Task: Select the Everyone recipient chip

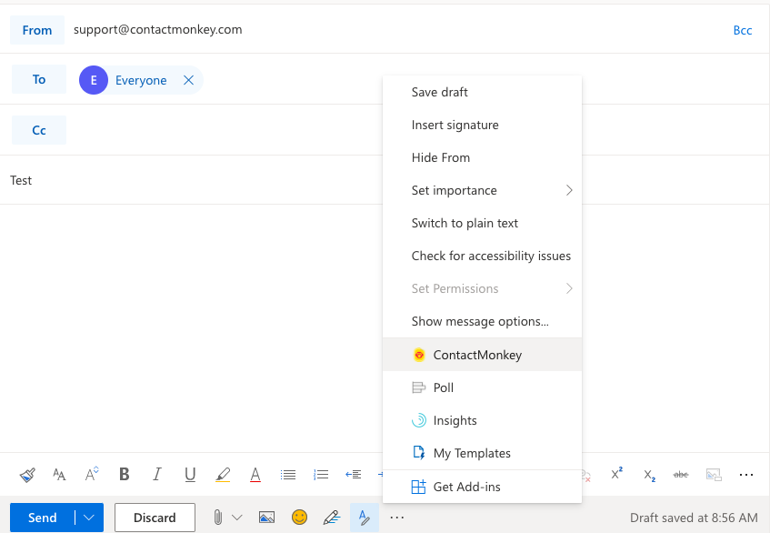Action: pos(141,80)
